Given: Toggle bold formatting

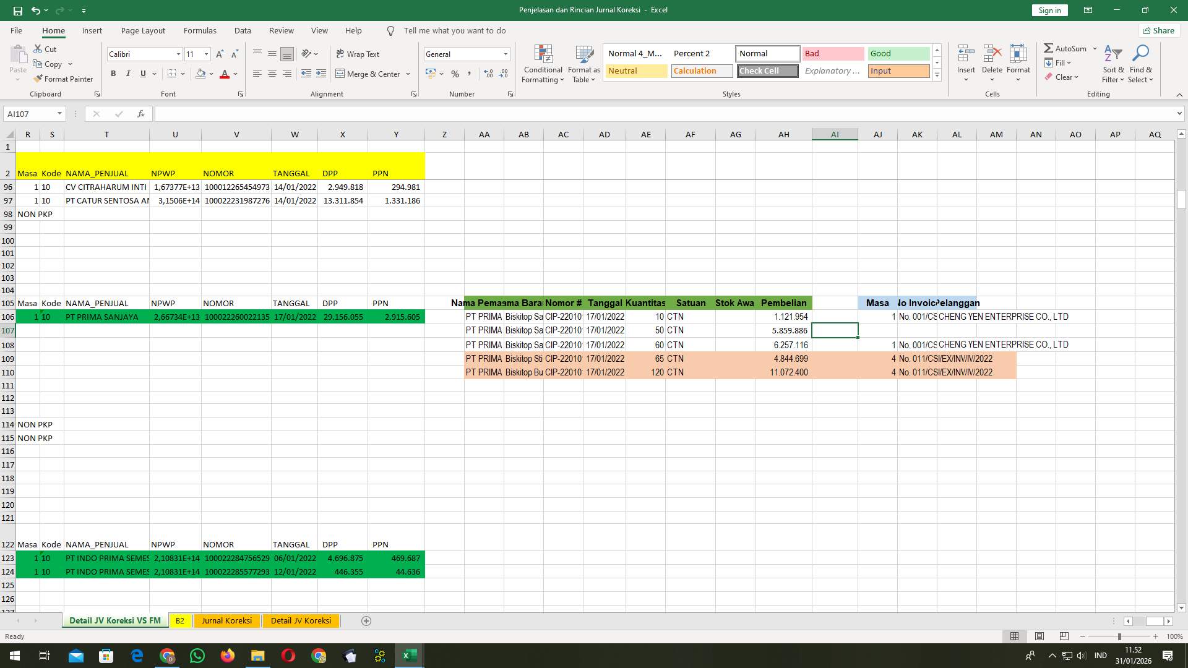Looking at the screenshot, I should 113,74.
